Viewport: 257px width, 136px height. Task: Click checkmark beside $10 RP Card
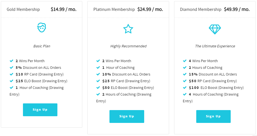[11, 74]
